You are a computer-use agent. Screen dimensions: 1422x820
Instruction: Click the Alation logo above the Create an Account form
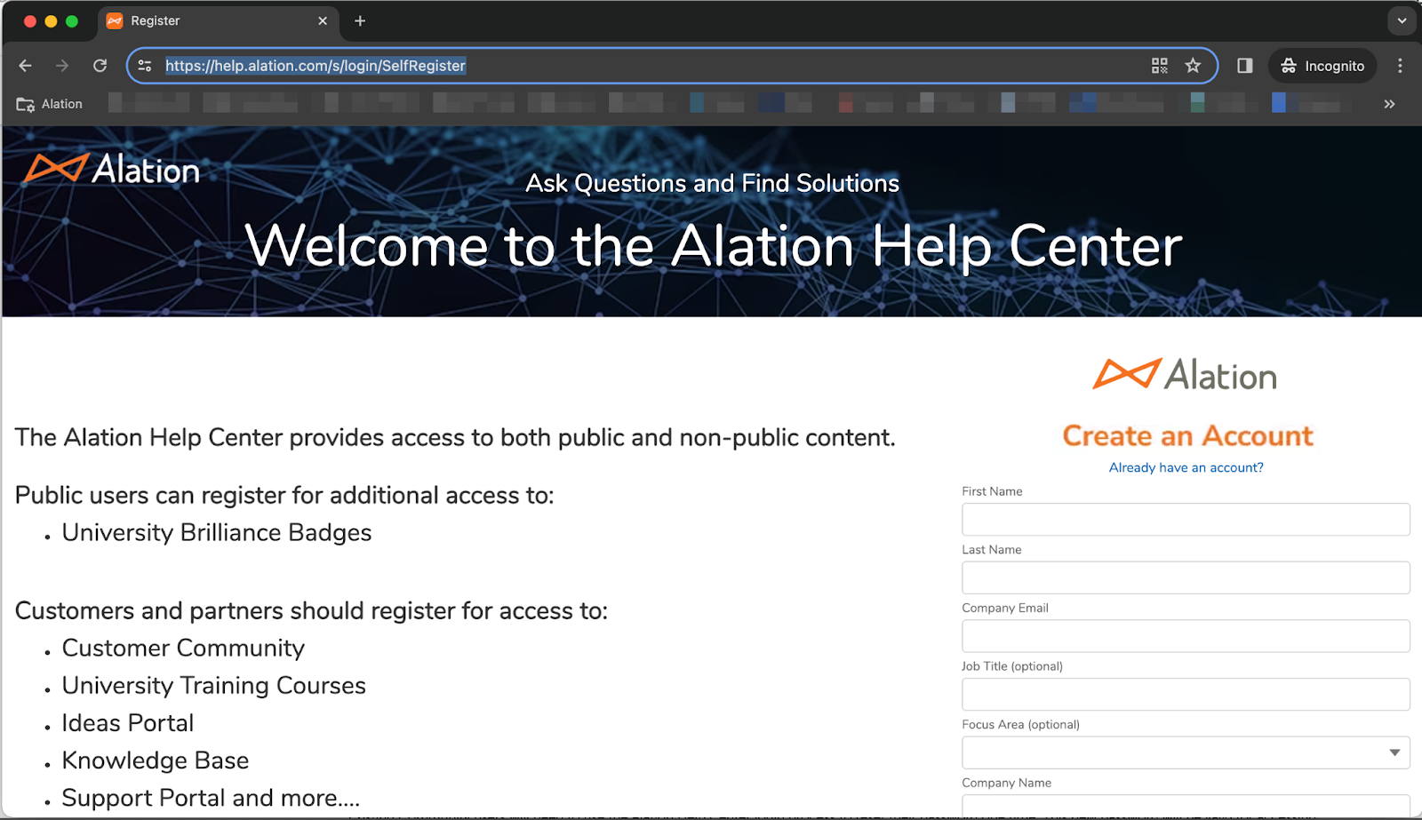(x=1186, y=375)
